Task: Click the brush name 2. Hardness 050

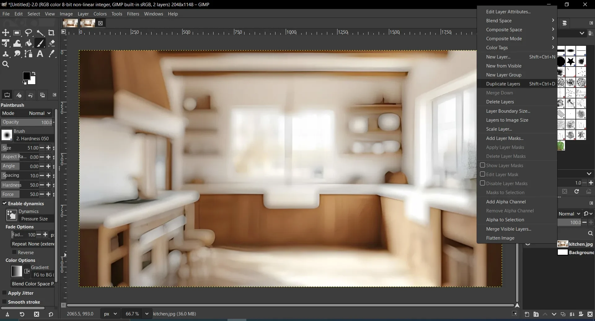Action: pyautogui.click(x=34, y=138)
